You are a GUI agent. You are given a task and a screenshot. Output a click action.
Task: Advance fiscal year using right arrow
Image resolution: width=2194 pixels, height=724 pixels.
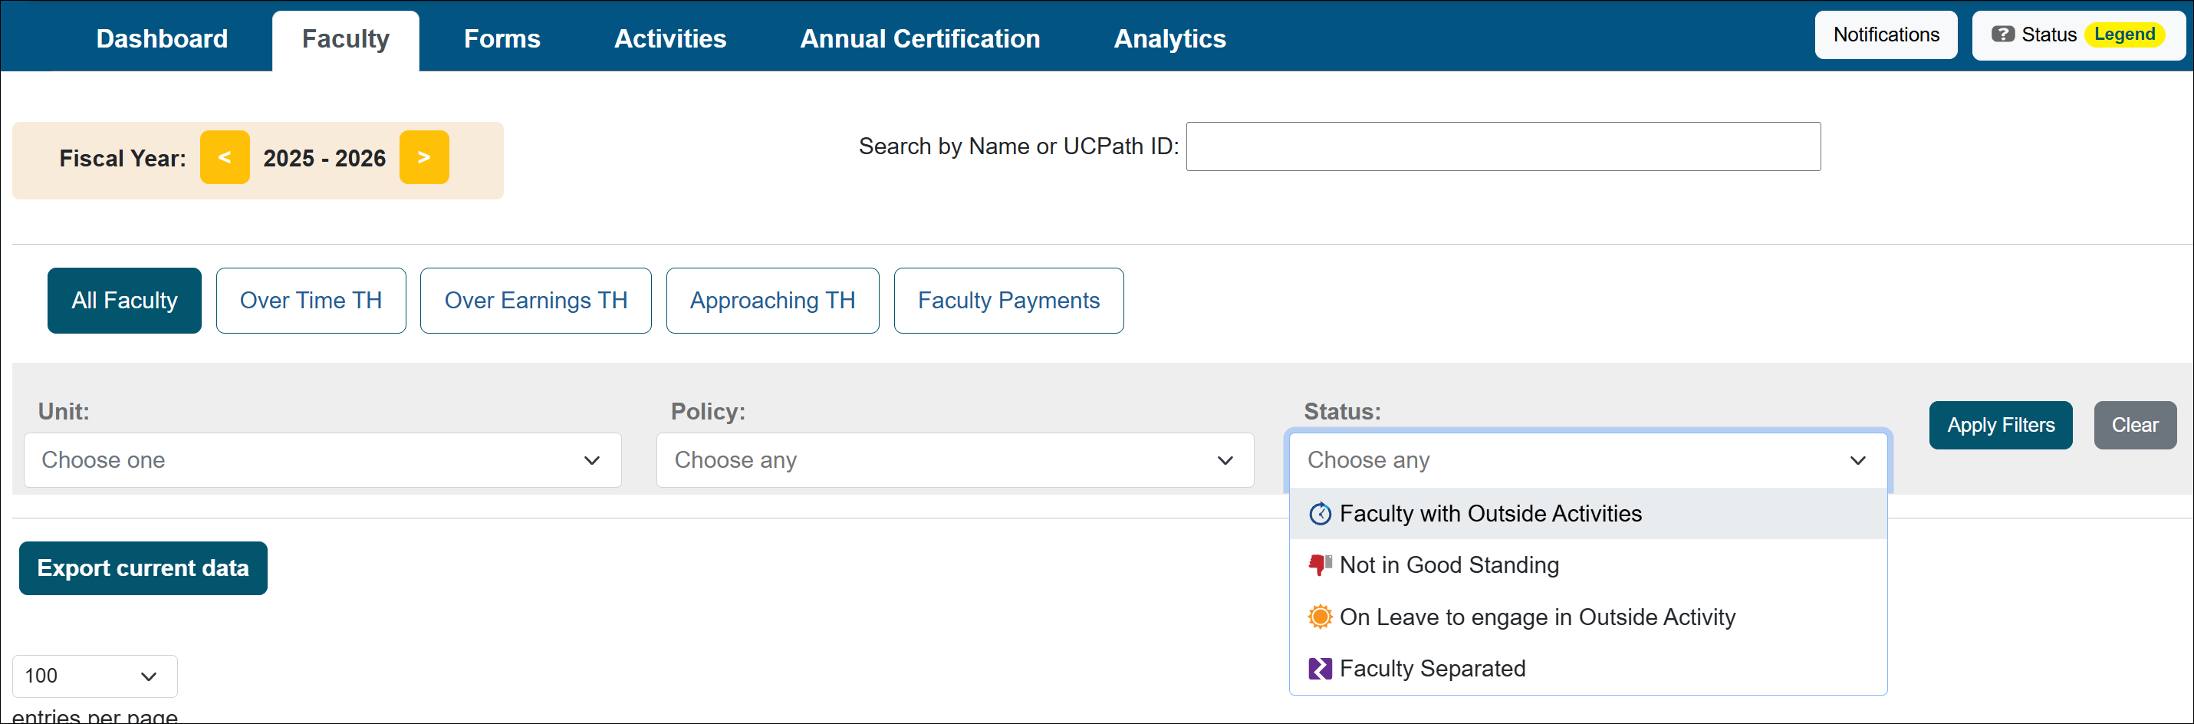[x=423, y=156]
